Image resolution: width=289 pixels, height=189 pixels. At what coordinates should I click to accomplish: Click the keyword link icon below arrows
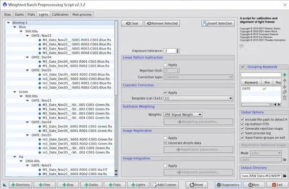(x=285, y=92)
